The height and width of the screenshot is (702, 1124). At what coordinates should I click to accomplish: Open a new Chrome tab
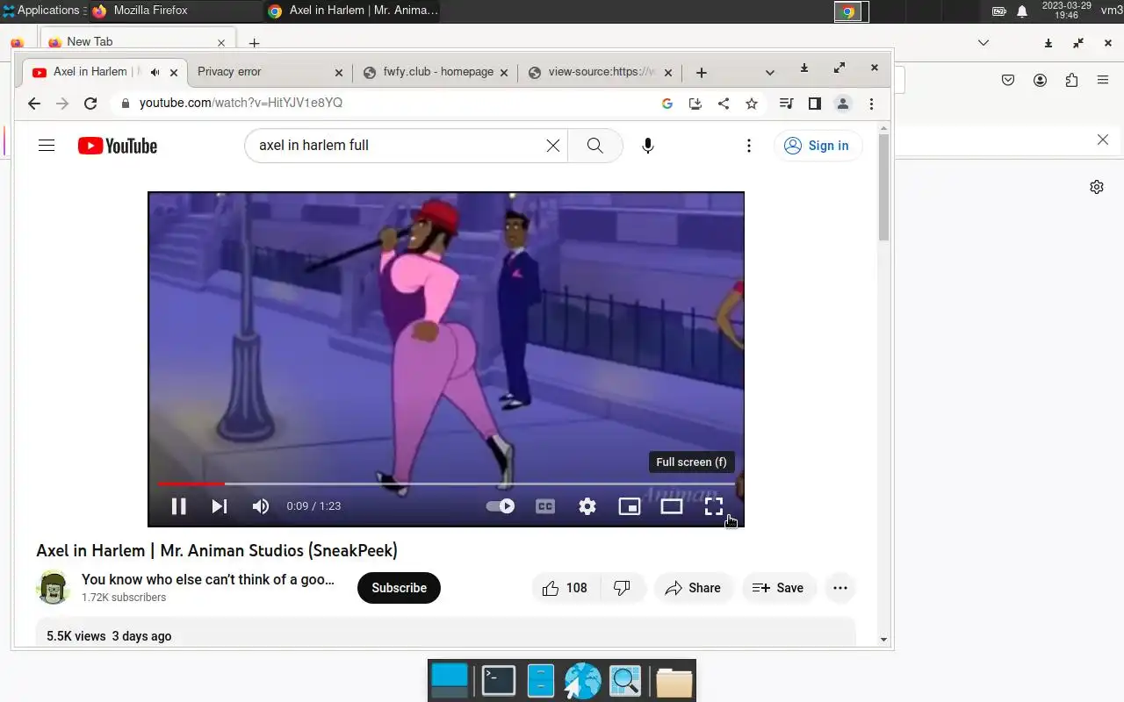point(701,73)
